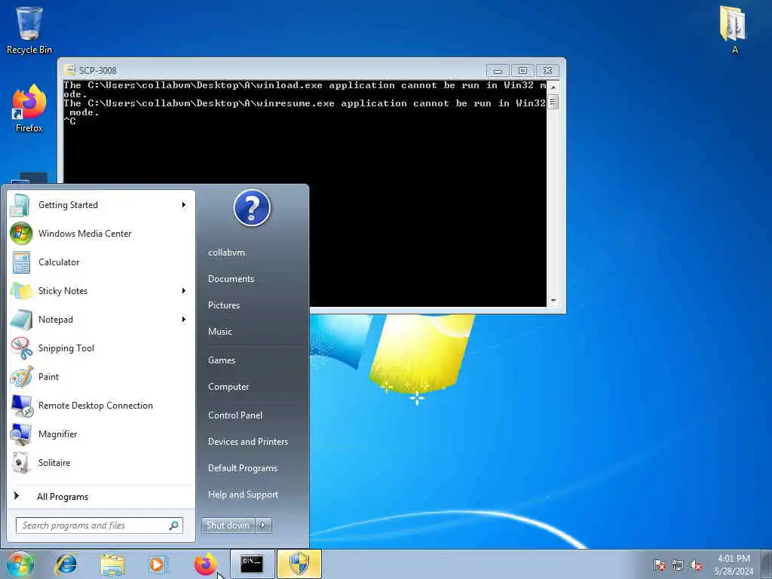
Task: Open Help and Support
Action: pyautogui.click(x=243, y=495)
